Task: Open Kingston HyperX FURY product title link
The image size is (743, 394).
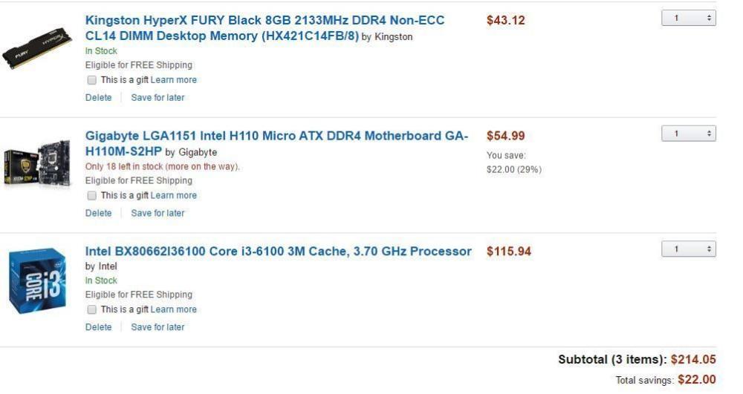Action: [265, 21]
